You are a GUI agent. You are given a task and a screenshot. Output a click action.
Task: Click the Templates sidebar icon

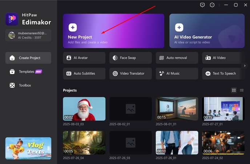(12, 71)
